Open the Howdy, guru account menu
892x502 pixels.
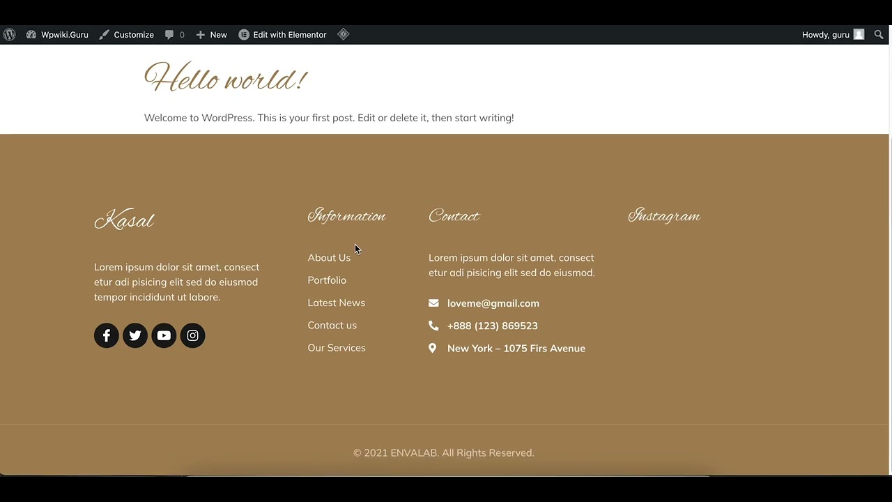[x=833, y=34]
